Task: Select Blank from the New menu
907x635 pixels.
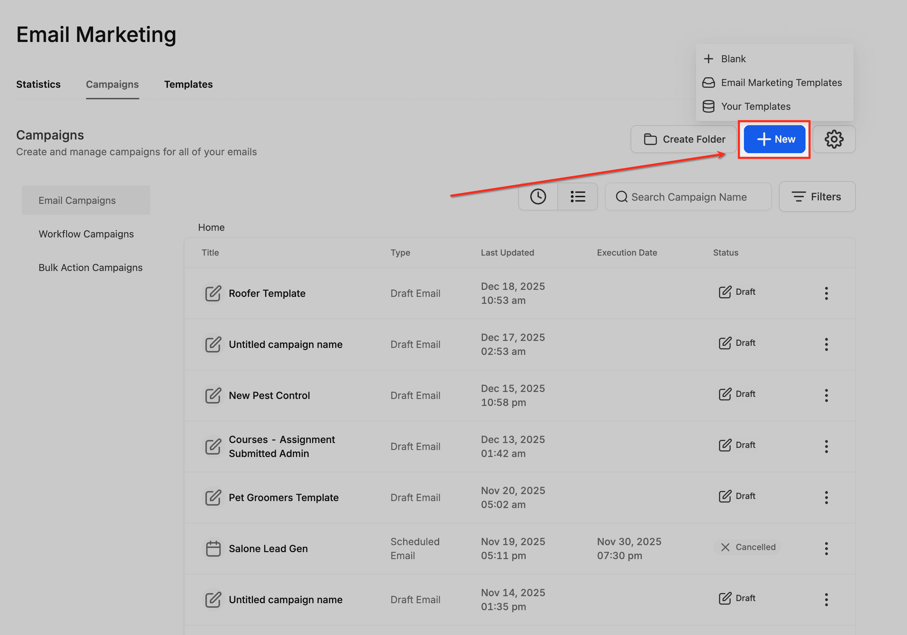Action: [x=733, y=59]
